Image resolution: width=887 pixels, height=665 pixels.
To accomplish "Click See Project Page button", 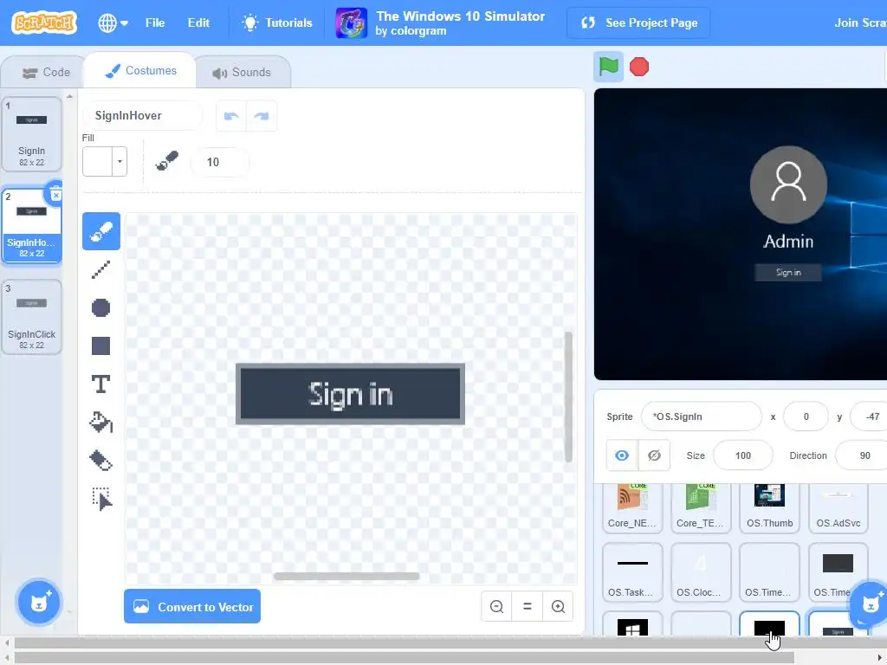I will coord(638,23).
